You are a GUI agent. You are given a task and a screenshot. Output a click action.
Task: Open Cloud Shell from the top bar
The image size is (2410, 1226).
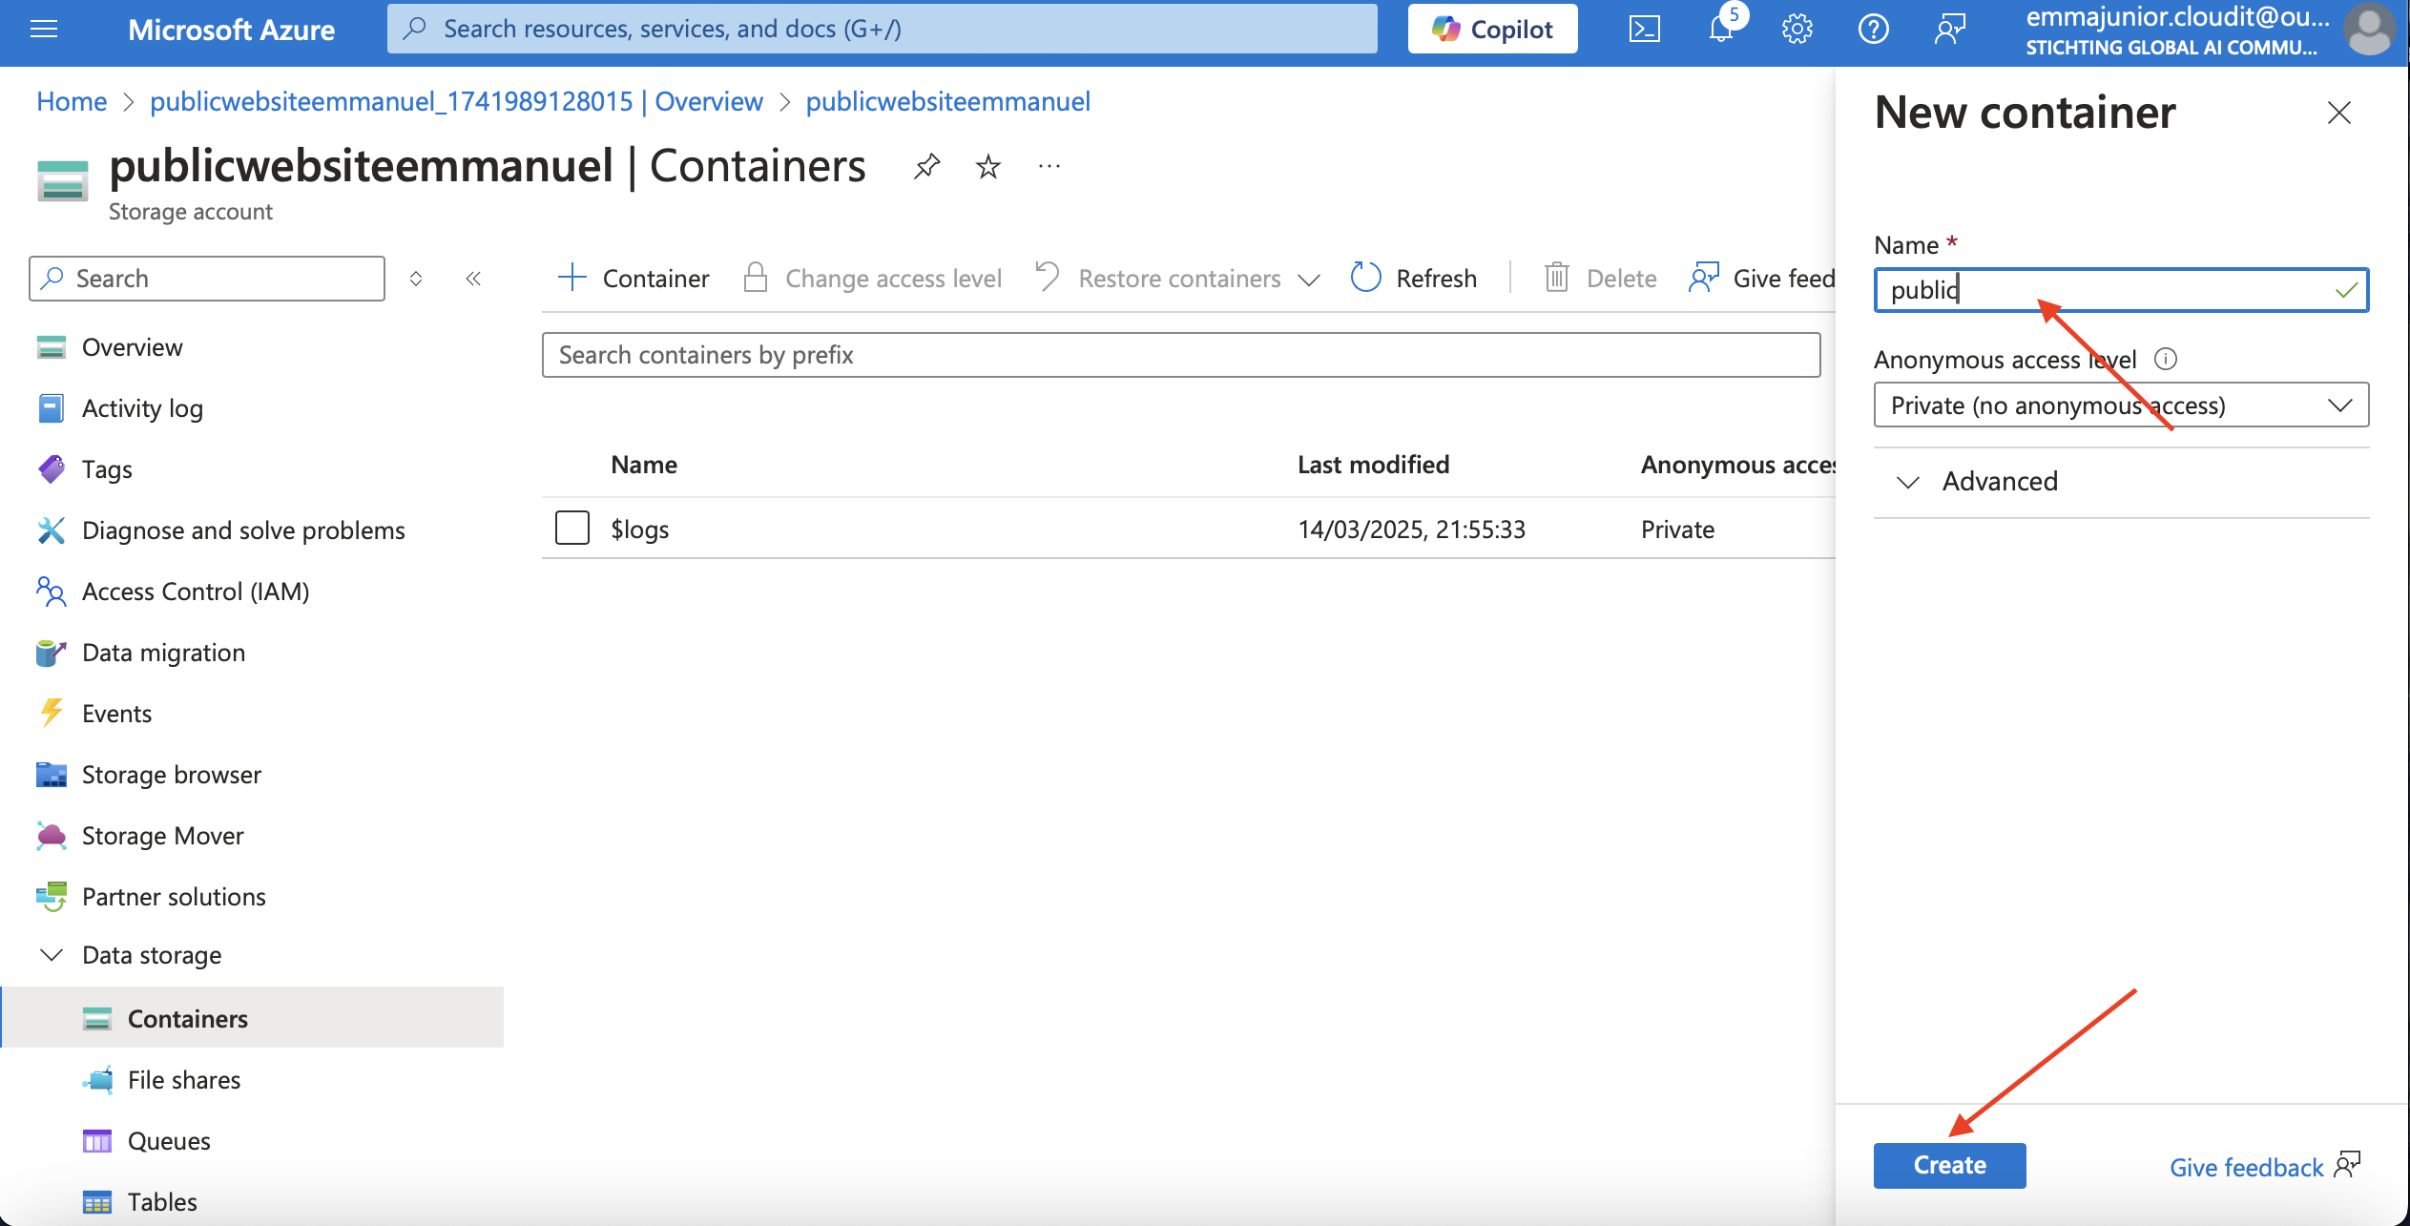(1644, 30)
